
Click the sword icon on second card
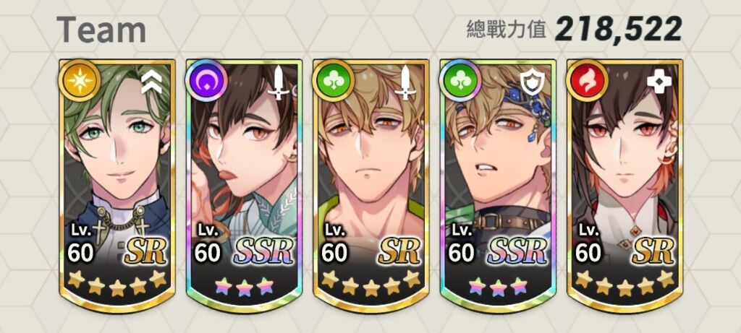click(279, 82)
